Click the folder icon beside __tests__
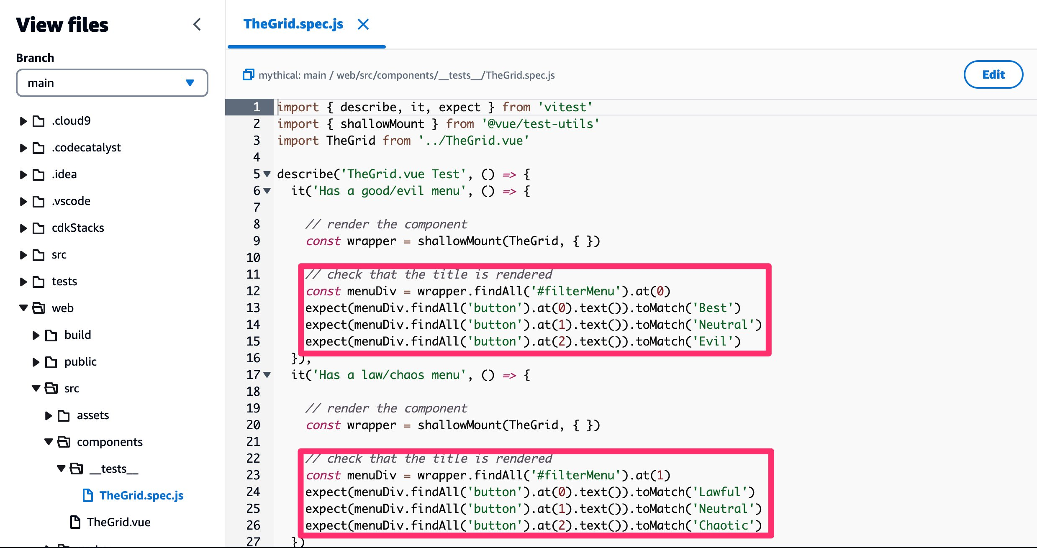The image size is (1037, 548). click(x=77, y=469)
